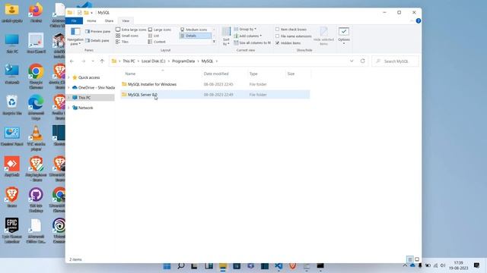Open Visual Studio Code from taskbar

click(279, 266)
